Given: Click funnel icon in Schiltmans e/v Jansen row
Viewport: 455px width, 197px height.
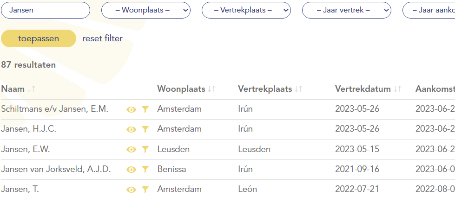Looking at the screenshot, I should coord(145,109).
